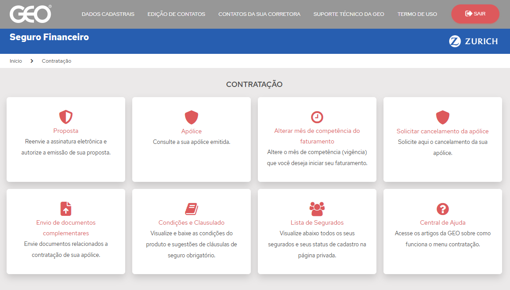Click the Zurich logo in blue banner

coord(473,41)
